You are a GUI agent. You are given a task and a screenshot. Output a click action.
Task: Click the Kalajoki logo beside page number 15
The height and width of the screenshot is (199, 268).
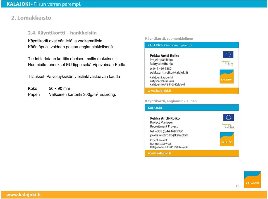252,180
